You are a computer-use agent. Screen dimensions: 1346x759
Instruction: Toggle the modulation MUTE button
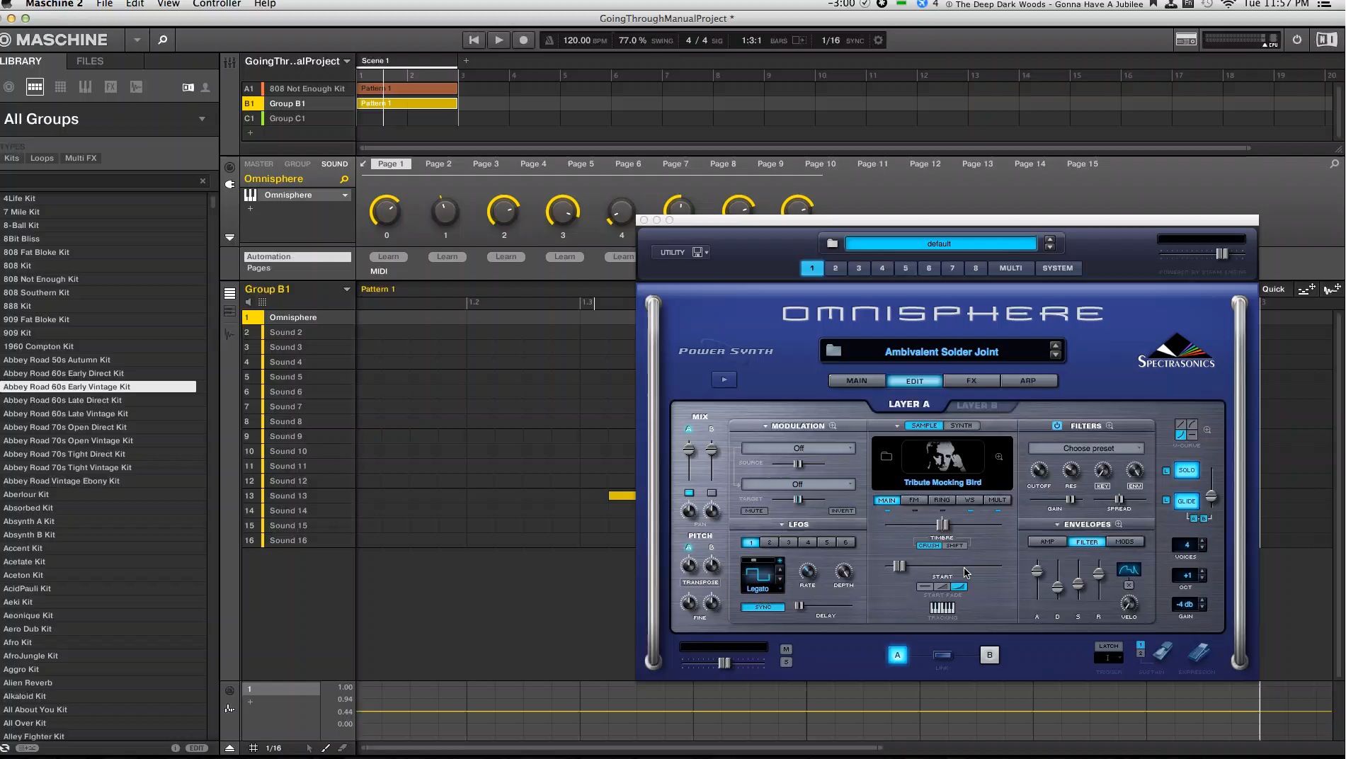[754, 510]
